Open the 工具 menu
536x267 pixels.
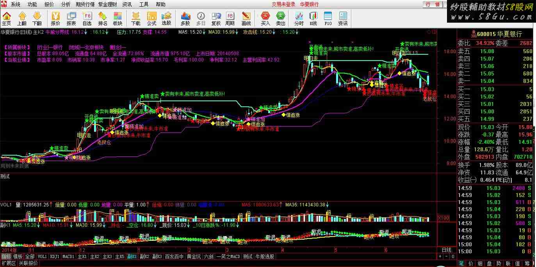pos(144,4)
